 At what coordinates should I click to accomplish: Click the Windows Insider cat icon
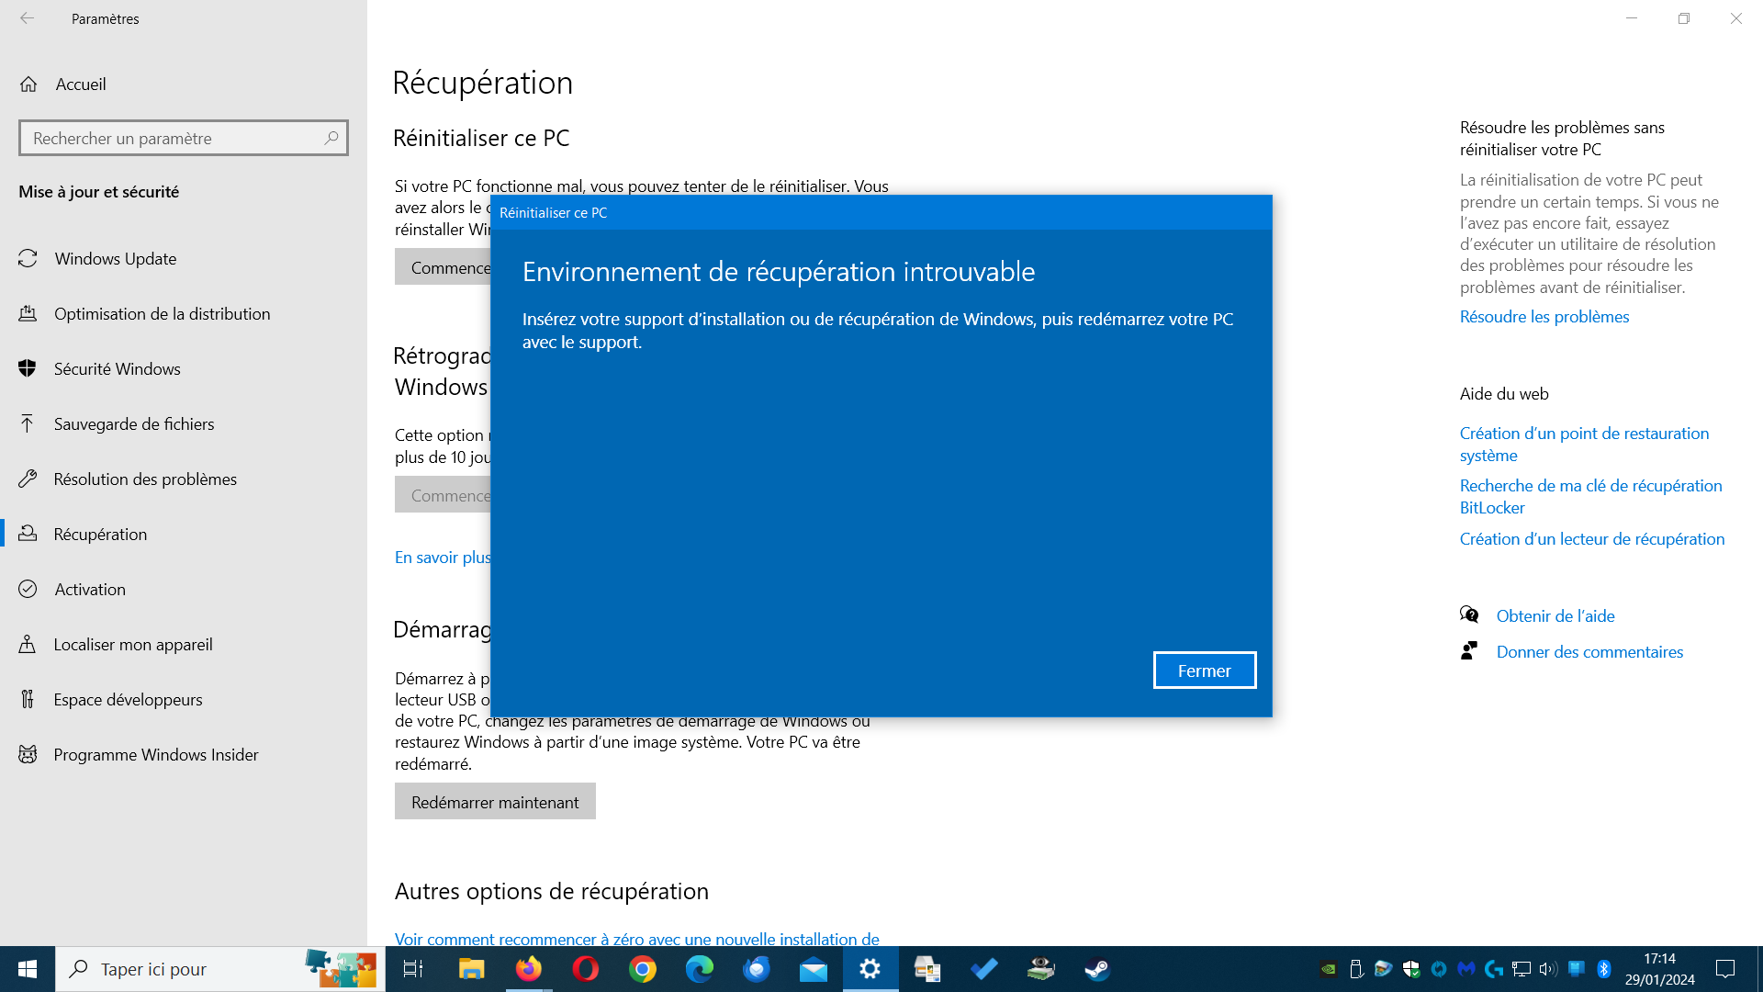pos(28,754)
